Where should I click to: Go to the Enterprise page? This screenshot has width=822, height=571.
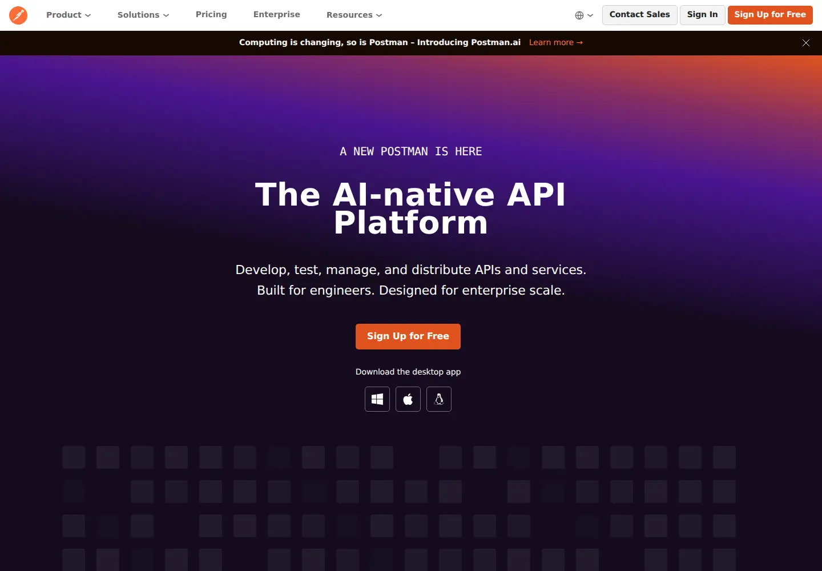pos(277,14)
